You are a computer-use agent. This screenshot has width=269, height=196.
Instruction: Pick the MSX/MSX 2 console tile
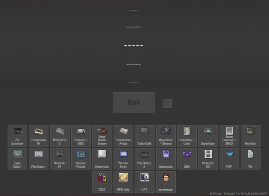pyautogui.click(x=60, y=136)
